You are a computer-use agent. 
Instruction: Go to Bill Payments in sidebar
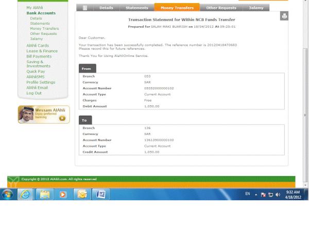pyautogui.click(x=39, y=56)
